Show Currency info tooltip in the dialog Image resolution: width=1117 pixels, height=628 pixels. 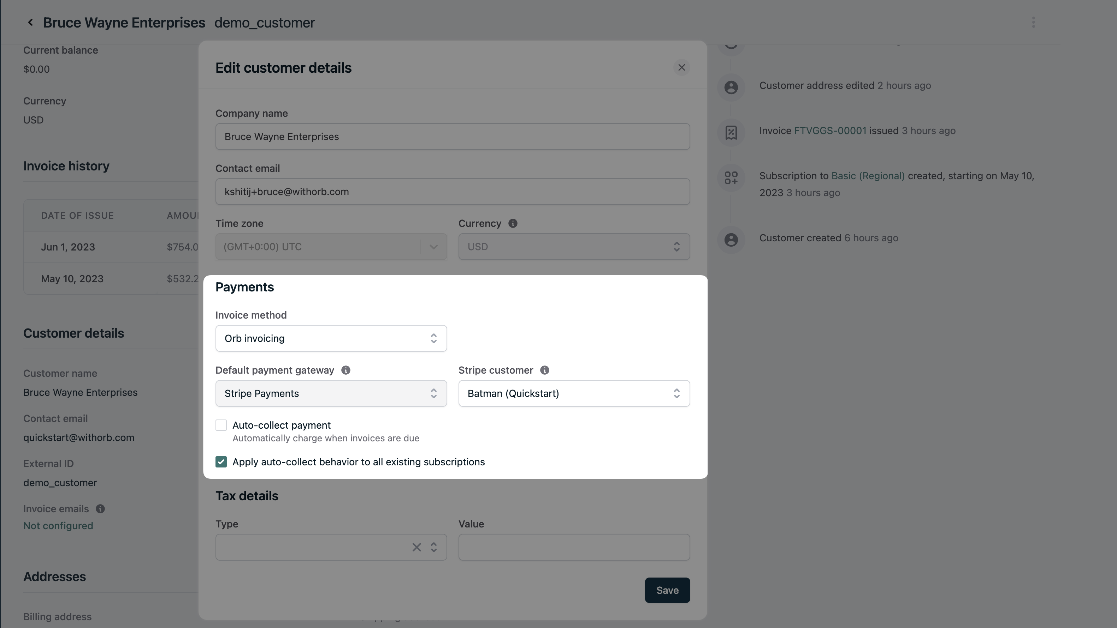click(x=513, y=223)
